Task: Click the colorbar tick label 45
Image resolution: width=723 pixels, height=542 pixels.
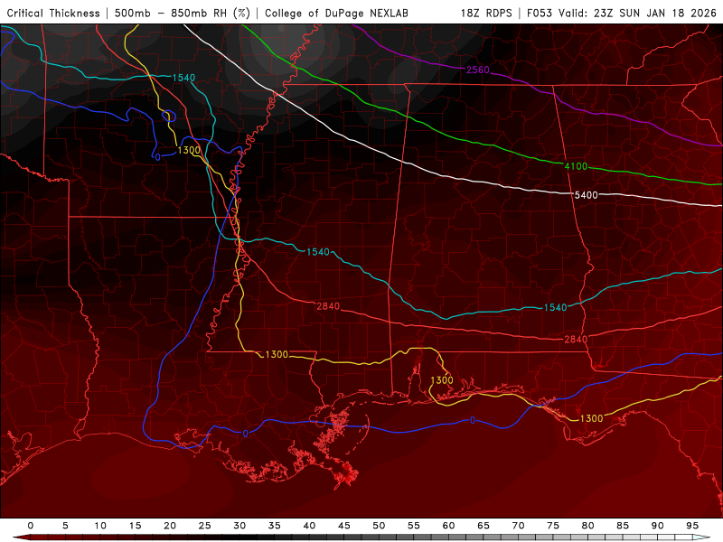Action: [344, 526]
